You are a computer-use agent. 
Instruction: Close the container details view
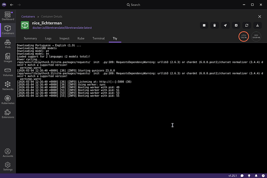click(260, 17)
